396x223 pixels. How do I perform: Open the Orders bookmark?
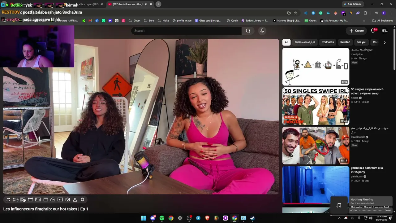pyautogui.click(x=311, y=21)
